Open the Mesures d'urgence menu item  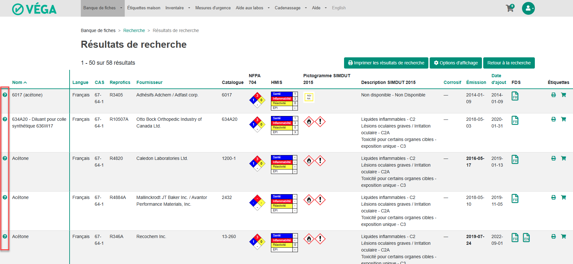pyautogui.click(x=213, y=8)
